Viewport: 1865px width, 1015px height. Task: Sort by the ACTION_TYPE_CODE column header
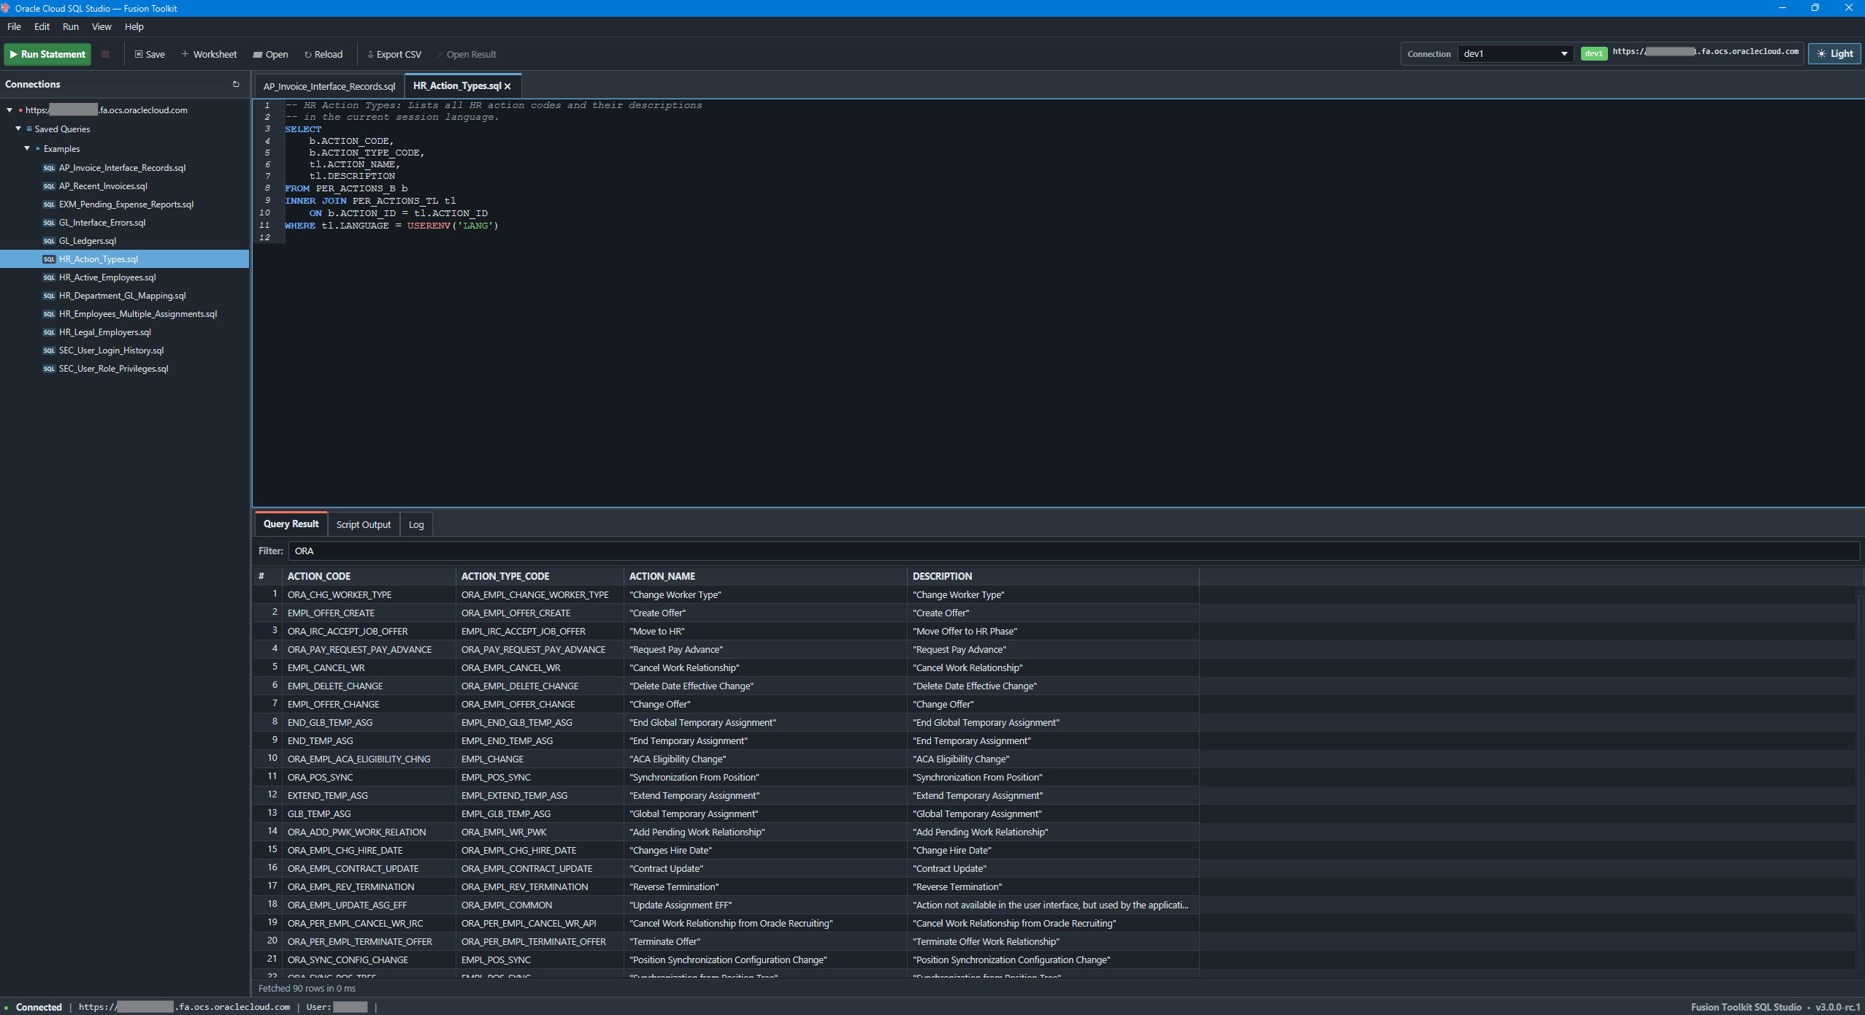540,576
